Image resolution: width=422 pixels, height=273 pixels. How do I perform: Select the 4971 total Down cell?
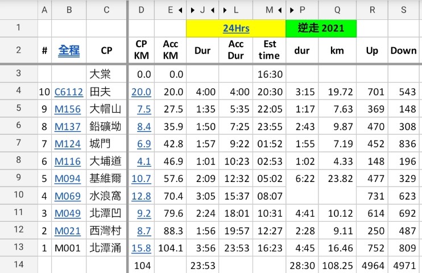tap(404, 266)
